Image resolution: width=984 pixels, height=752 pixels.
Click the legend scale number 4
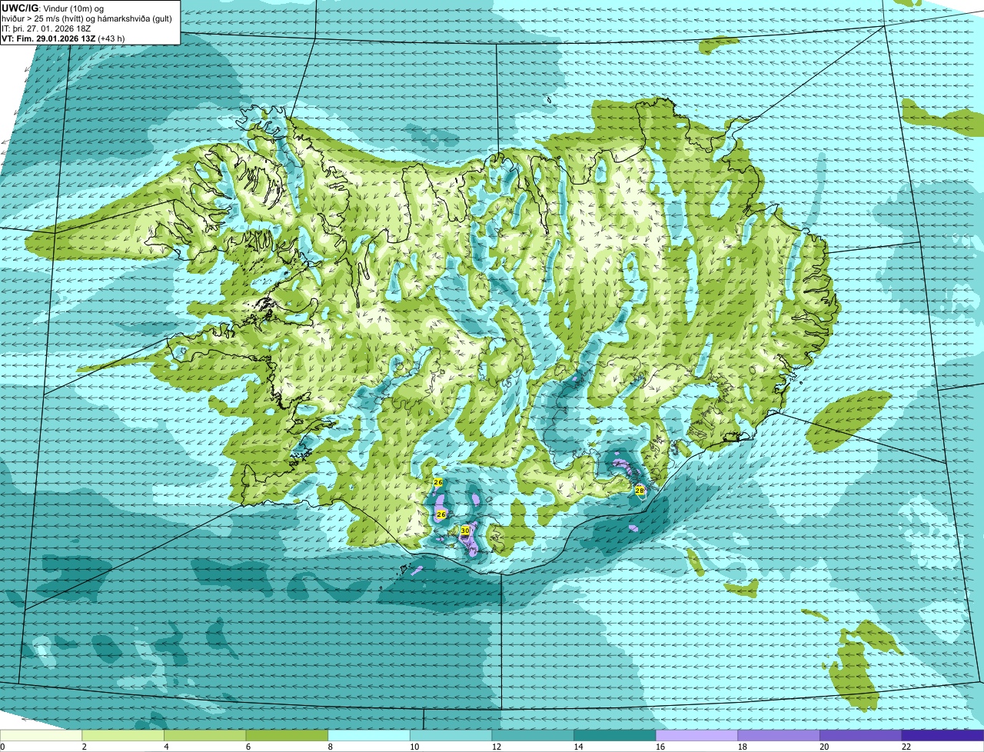pyautogui.click(x=165, y=747)
